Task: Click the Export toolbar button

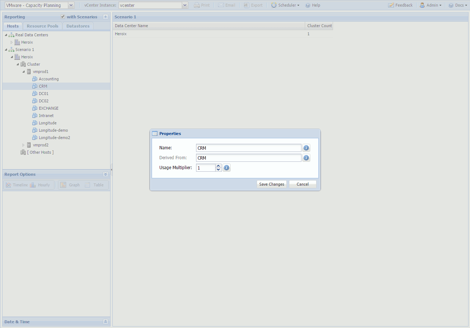Action: pyautogui.click(x=253, y=5)
